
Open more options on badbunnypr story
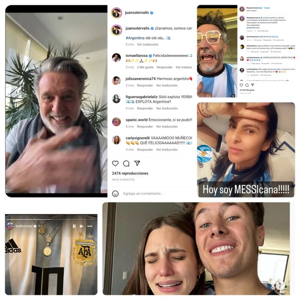pos(90,226)
